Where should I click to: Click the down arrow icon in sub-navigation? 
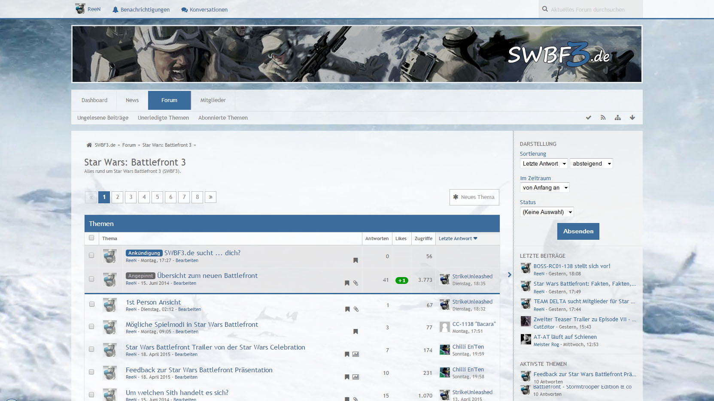(x=632, y=118)
